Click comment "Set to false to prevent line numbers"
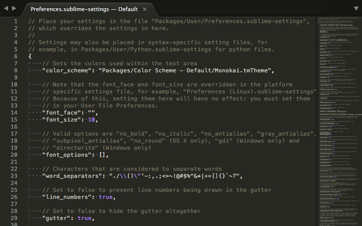The width and height of the screenshot is (362, 226). (x=157, y=190)
